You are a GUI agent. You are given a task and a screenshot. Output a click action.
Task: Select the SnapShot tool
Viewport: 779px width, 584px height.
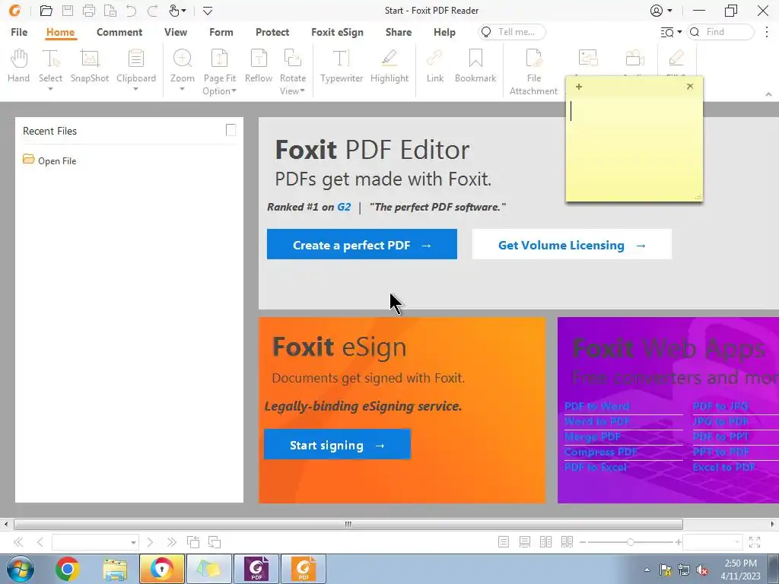[90, 65]
